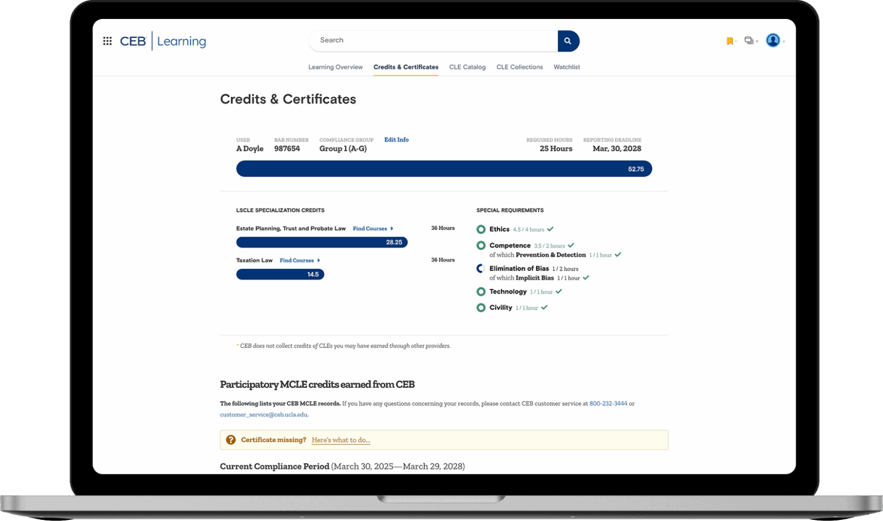Open the apps grid menu icon
This screenshot has height=521, width=883.
click(x=108, y=41)
